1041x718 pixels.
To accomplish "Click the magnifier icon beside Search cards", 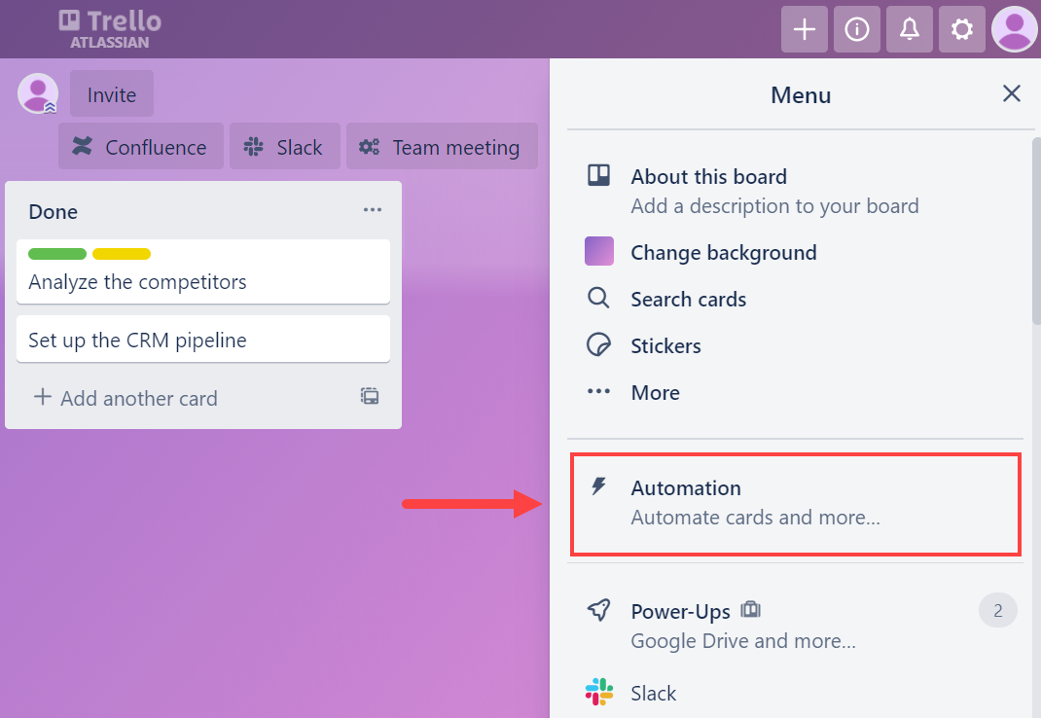I will click(598, 298).
